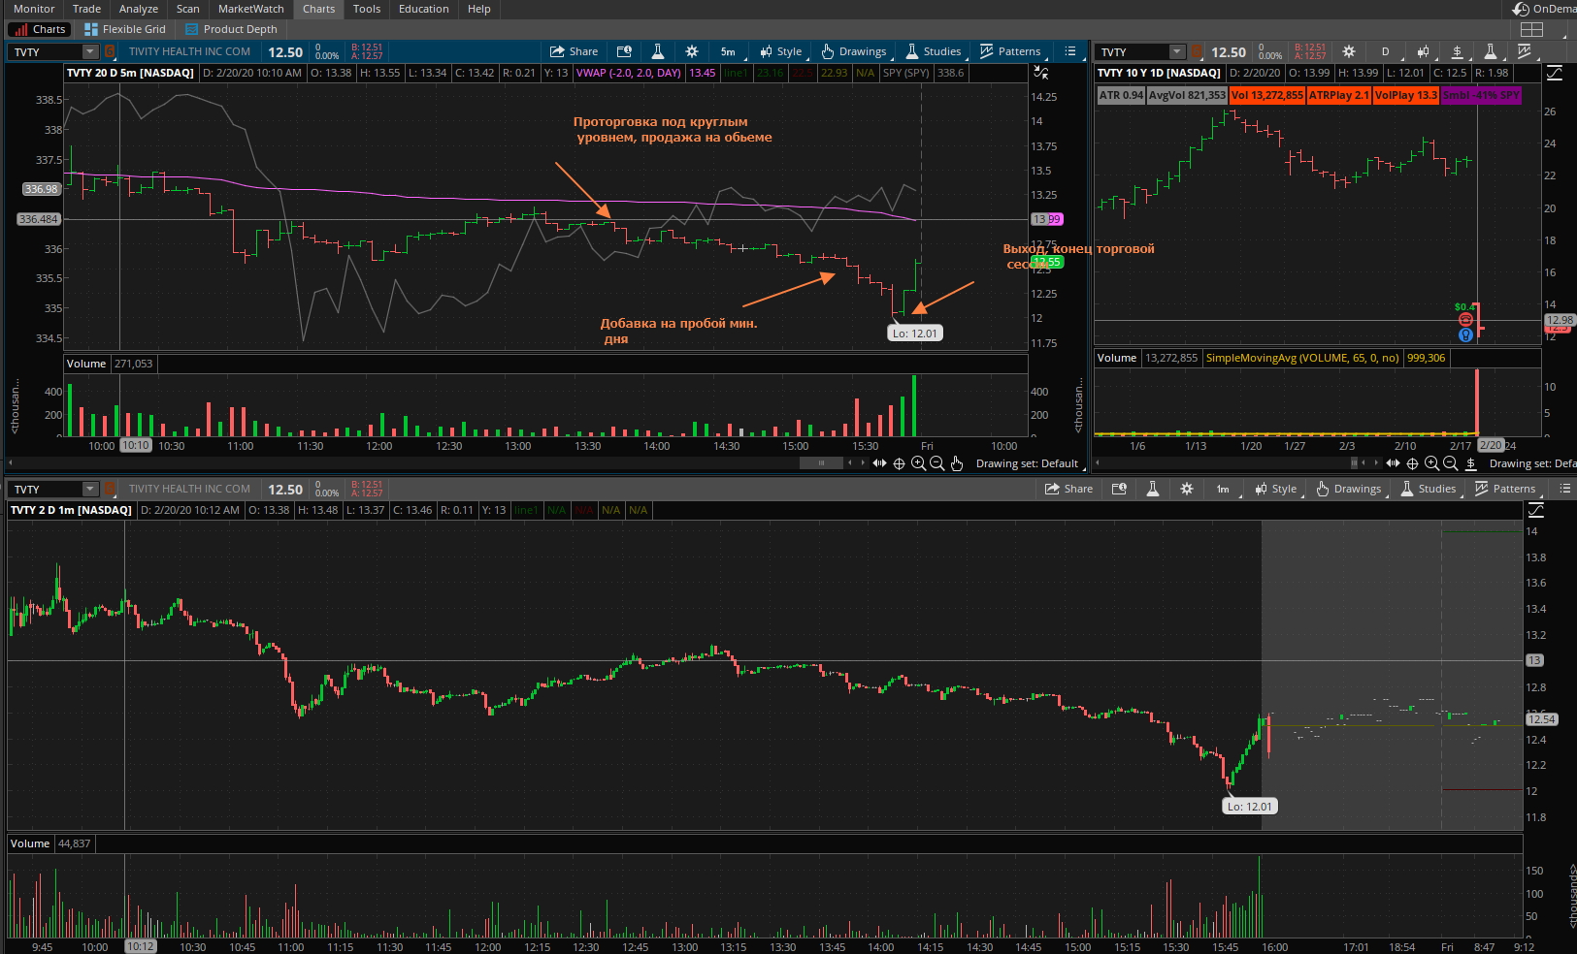1577x954 pixels.
Task: Open Style menu in the 1m chart
Action: [1276, 490]
